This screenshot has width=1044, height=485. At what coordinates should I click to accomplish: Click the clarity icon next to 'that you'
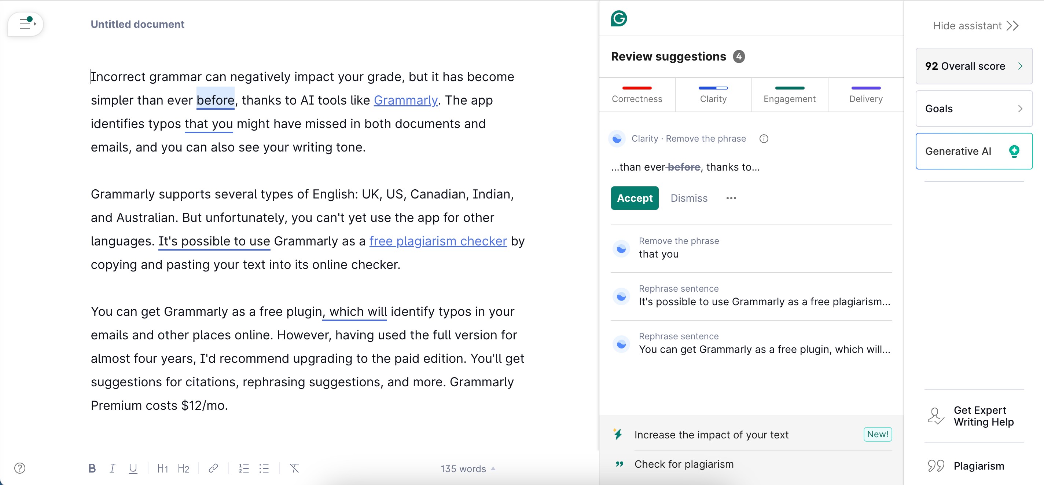pyautogui.click(x=621, y=249)
